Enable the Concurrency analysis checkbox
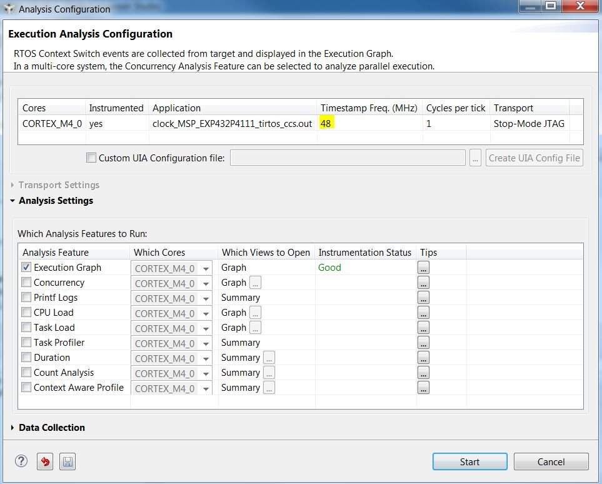 point(26,282)
